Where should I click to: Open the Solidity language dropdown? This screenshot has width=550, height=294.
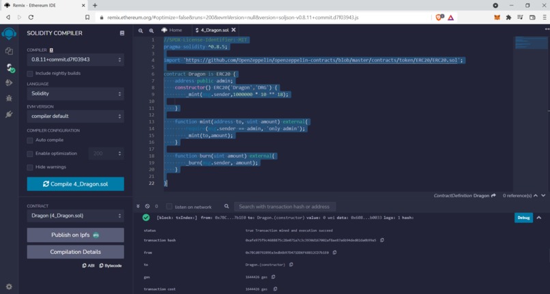coord(76,93)
